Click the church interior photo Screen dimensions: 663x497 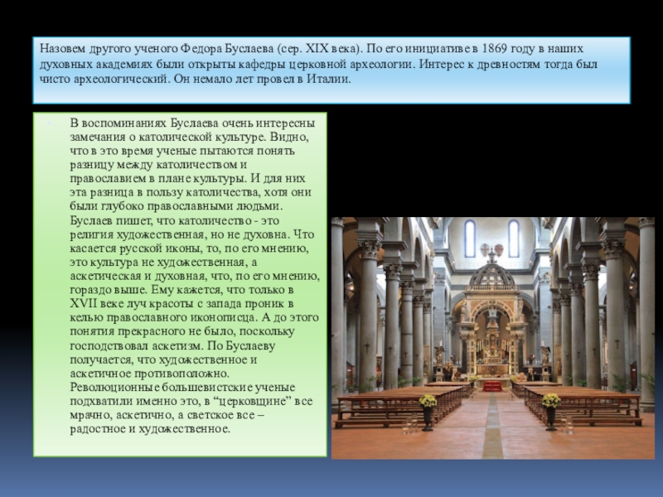tap(492, 338)
